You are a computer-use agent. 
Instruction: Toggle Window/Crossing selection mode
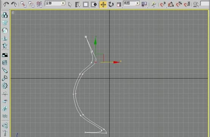click(94, 5)
